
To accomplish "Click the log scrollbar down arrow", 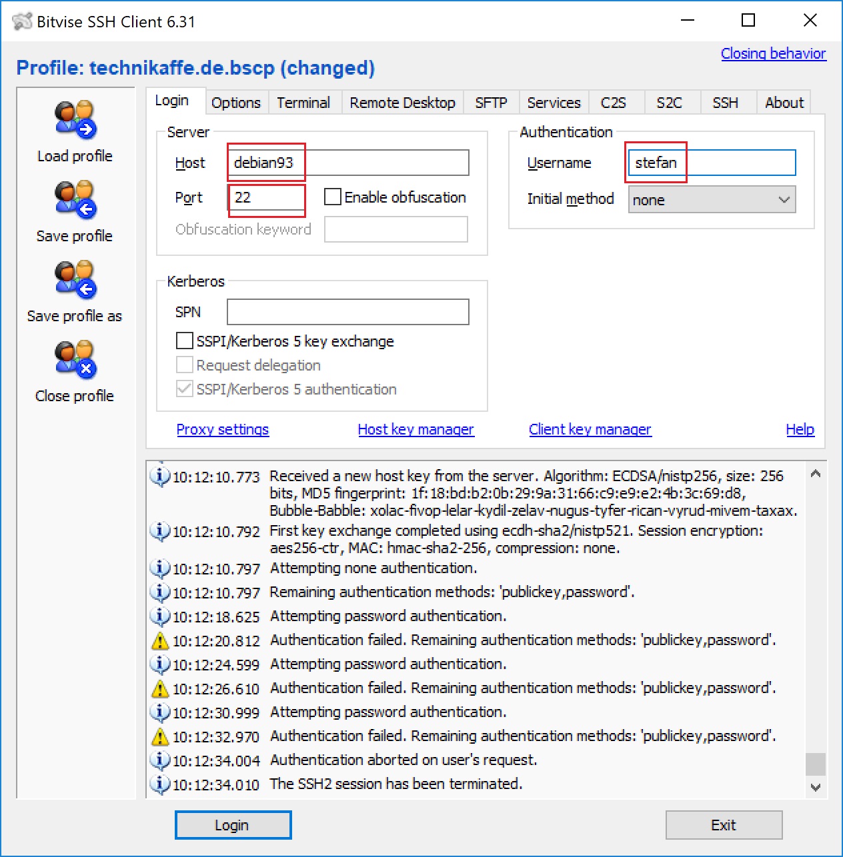I will coord(815,787).
